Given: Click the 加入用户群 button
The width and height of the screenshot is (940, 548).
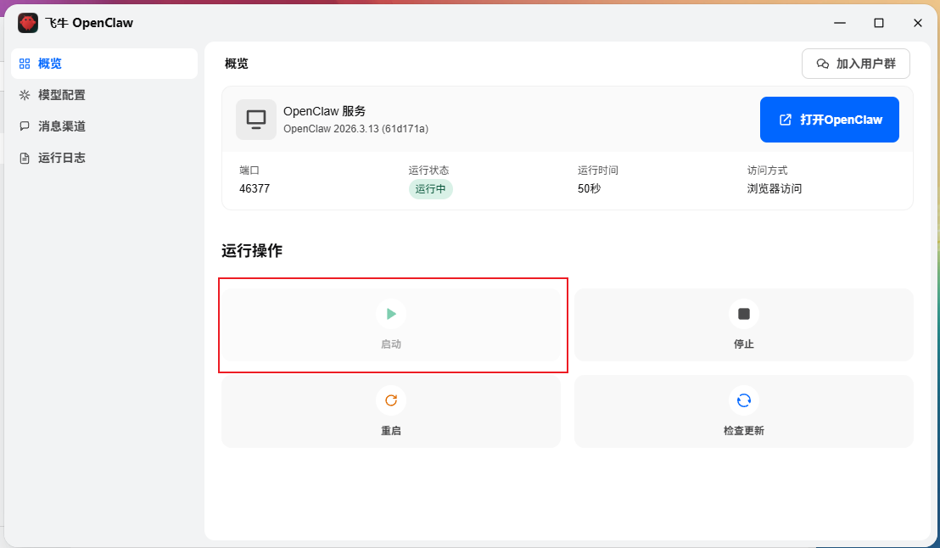Looking at the screenshot, I should [855, 64].
